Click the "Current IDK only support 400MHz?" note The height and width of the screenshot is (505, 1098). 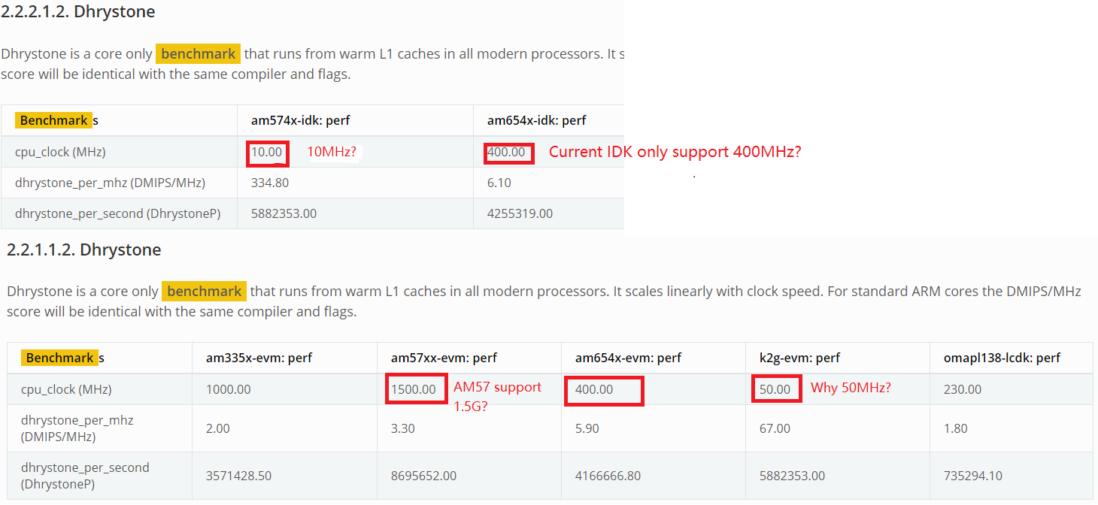[x=675, y=152]
